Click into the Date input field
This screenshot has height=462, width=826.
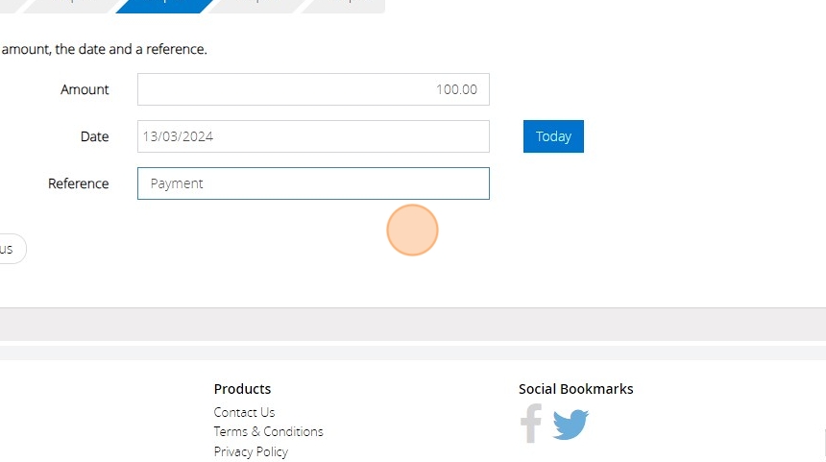point(313,136)
